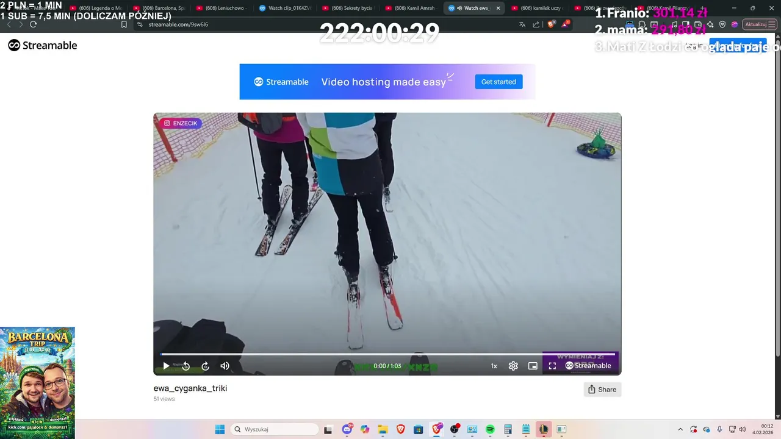Viewport: 781px width, 439px height.
Task: Skip forward using the forward-skip icon
Action: click(x=206, y=366)
